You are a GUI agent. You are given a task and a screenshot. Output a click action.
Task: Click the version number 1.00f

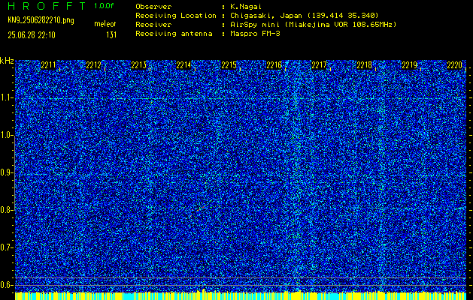[x=104, y=6]
